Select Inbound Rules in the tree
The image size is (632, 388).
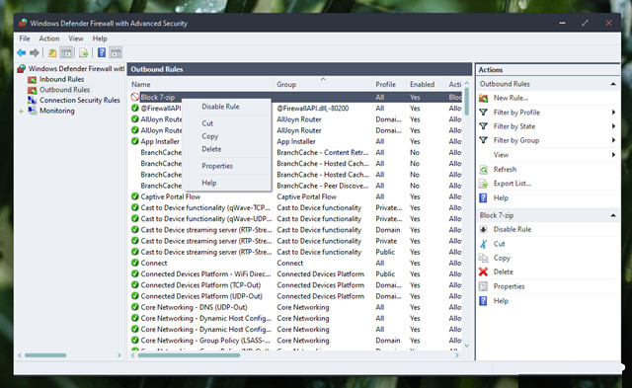[x=61, y=79]
